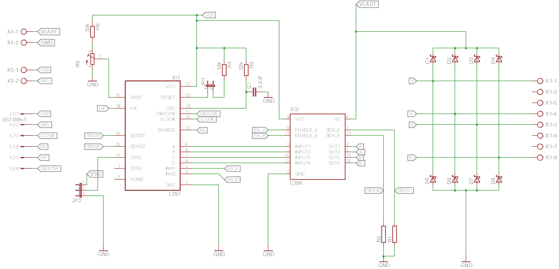This screenshot has height=269, width=559.
Task: Click OSC pin name in IC1
Action: [x=171, y=108]
